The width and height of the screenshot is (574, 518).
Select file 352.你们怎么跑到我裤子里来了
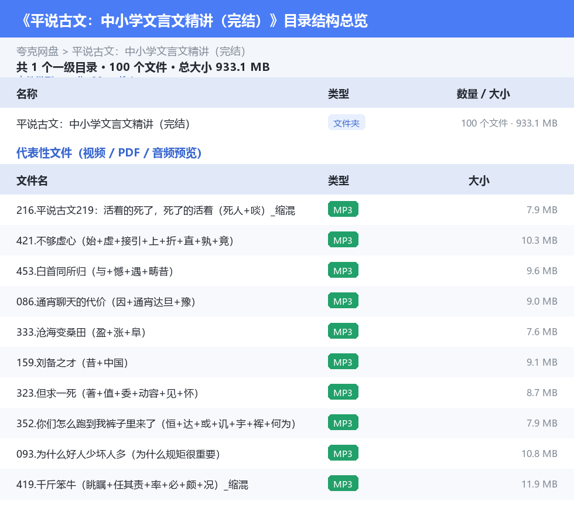tap(156, 423)
